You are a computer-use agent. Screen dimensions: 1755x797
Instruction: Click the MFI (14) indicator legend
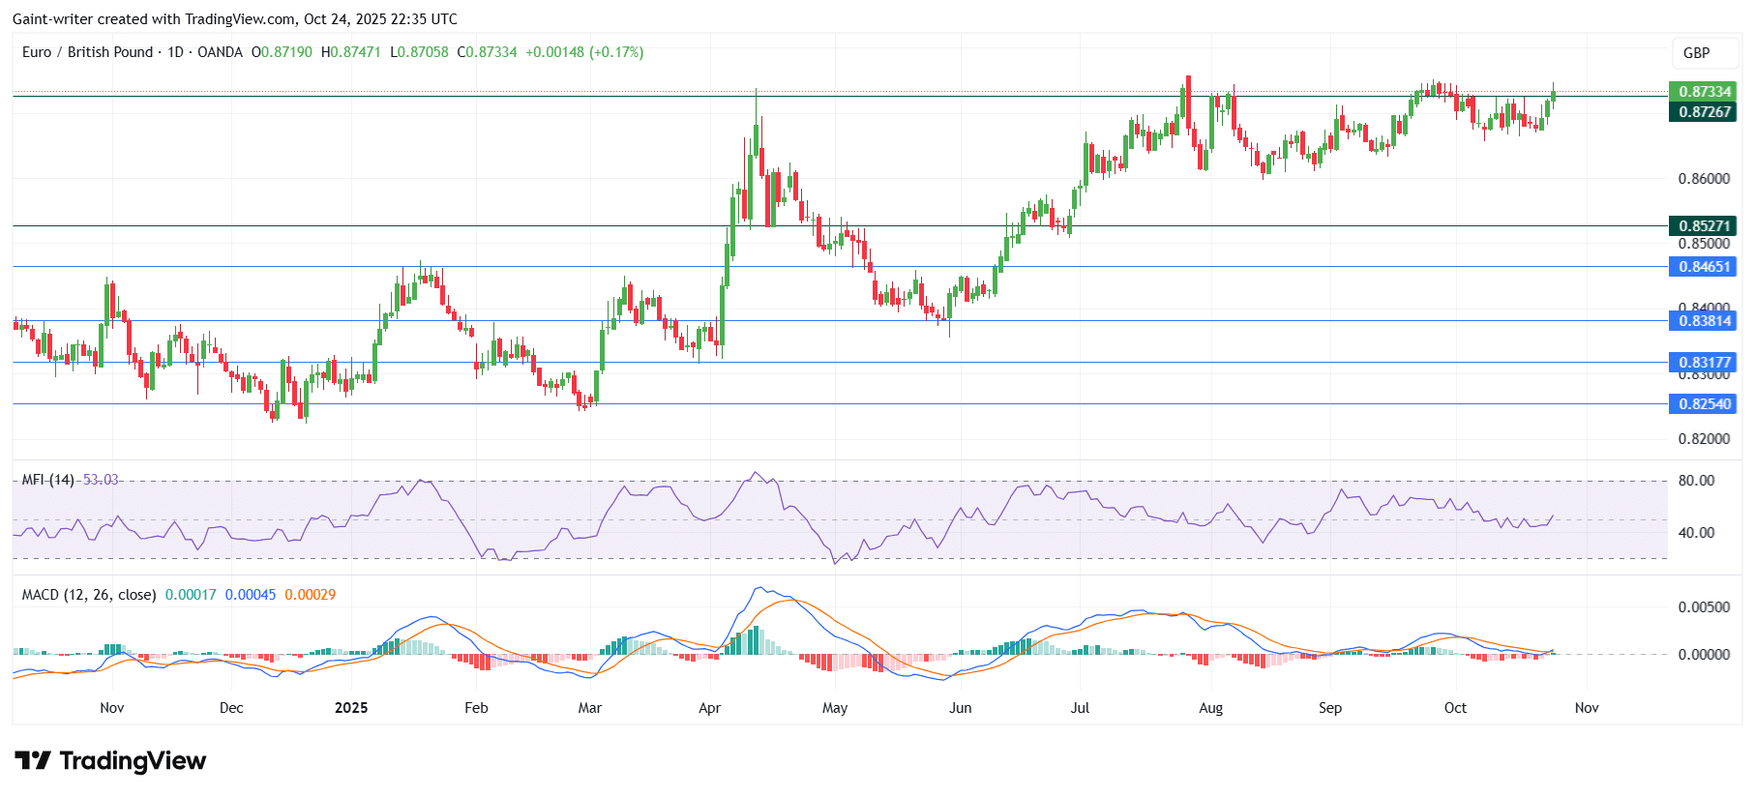click(48, 480)
